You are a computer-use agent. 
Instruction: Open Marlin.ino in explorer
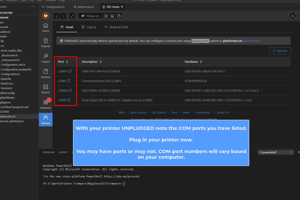tap(19, 84)
